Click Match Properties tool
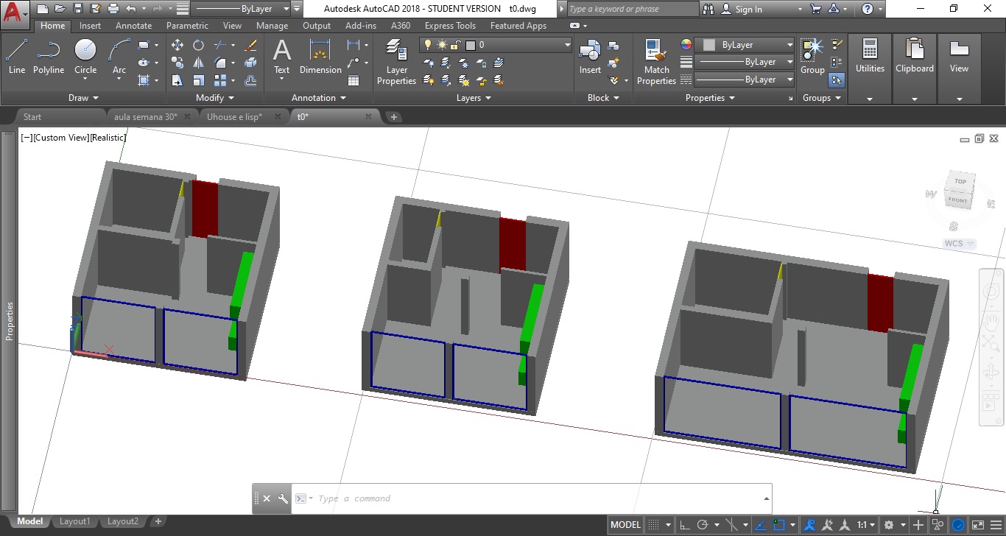This screenshot has width=1006, height=536. tap(656, 62)
